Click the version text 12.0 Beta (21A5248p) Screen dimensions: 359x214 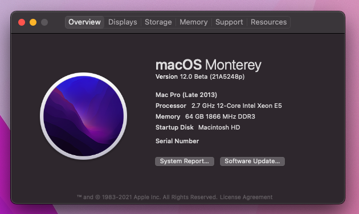pyautogui.click(x=212, y=76)
